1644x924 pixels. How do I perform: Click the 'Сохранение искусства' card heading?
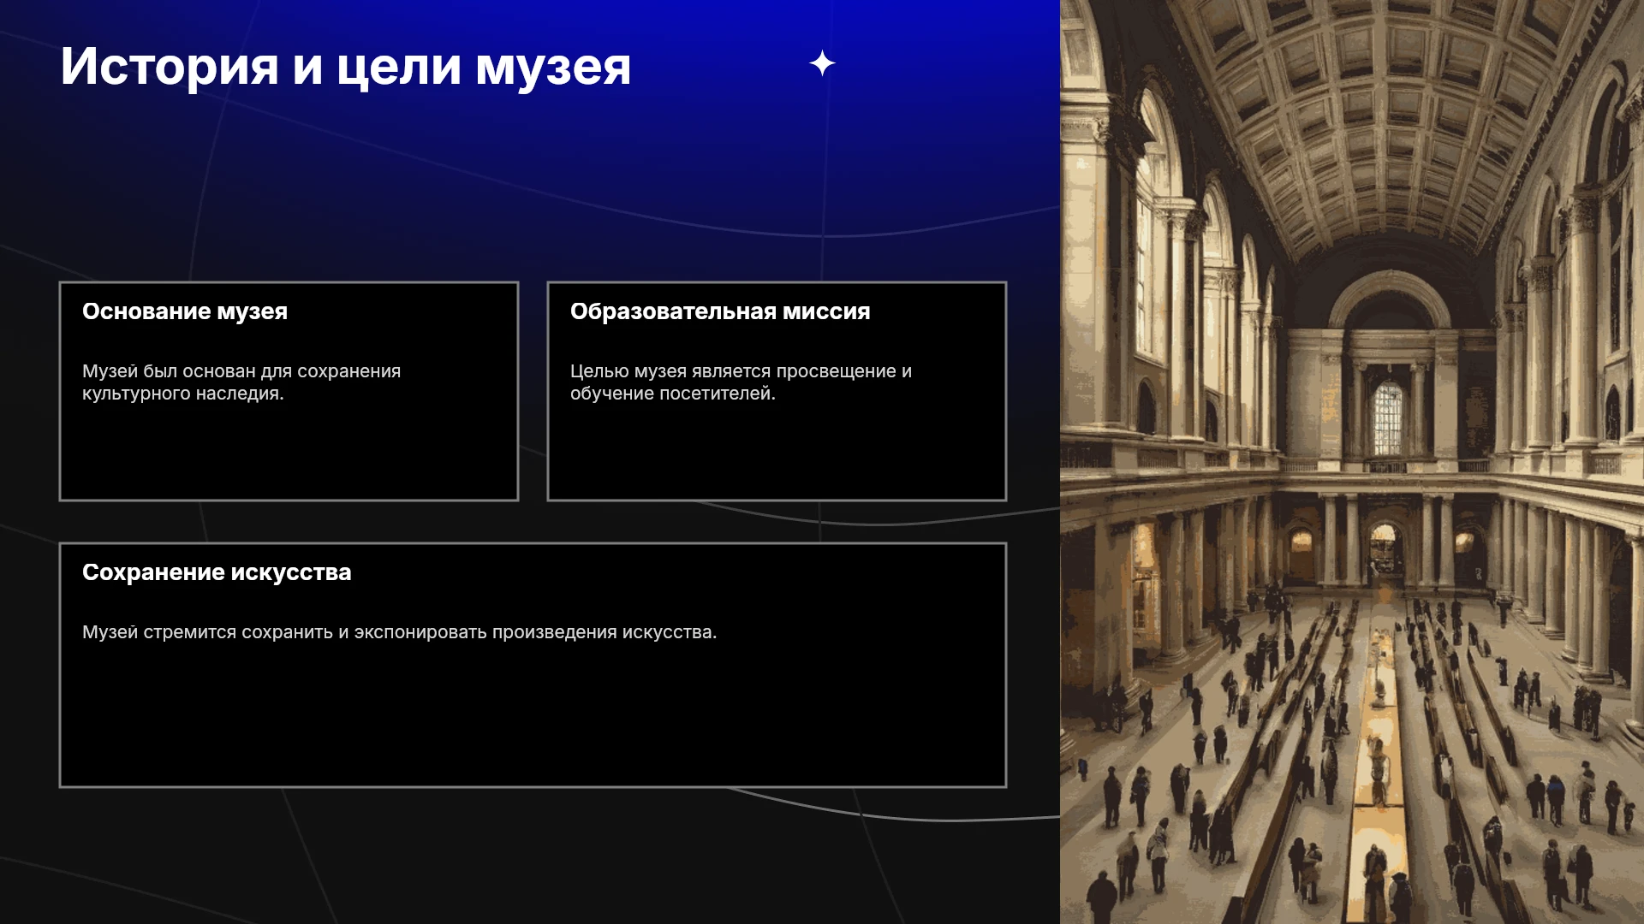point(217,572)
